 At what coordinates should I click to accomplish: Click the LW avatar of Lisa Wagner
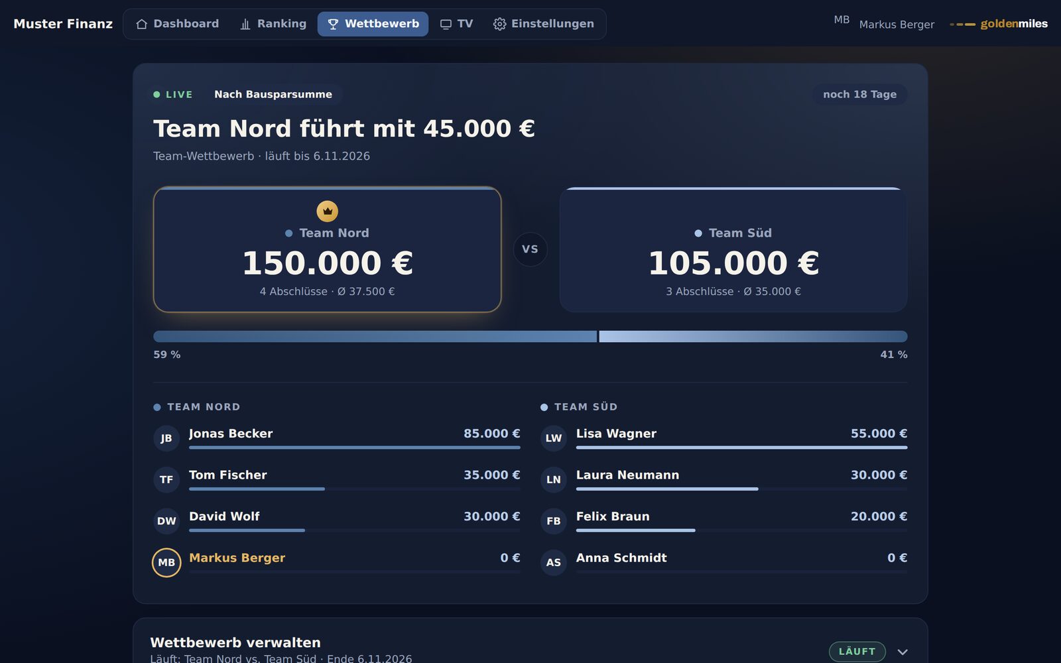click(554, 438)
